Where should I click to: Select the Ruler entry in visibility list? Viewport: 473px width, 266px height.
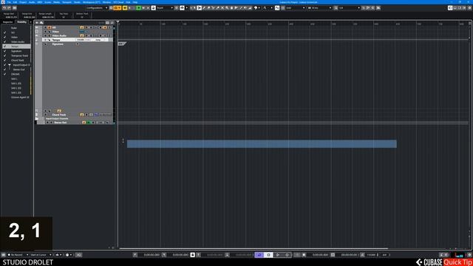pyautogui.click(x=14, y=28)
